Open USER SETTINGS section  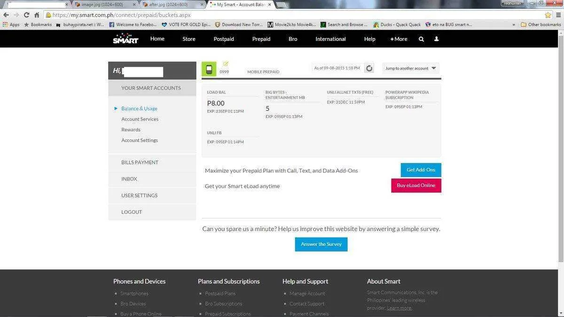pos(152,195)
